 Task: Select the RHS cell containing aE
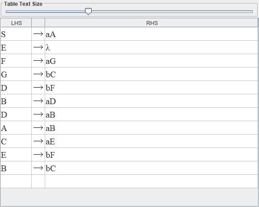[152, 141]
